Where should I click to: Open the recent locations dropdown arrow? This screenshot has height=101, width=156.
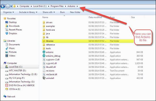point(11,6)
